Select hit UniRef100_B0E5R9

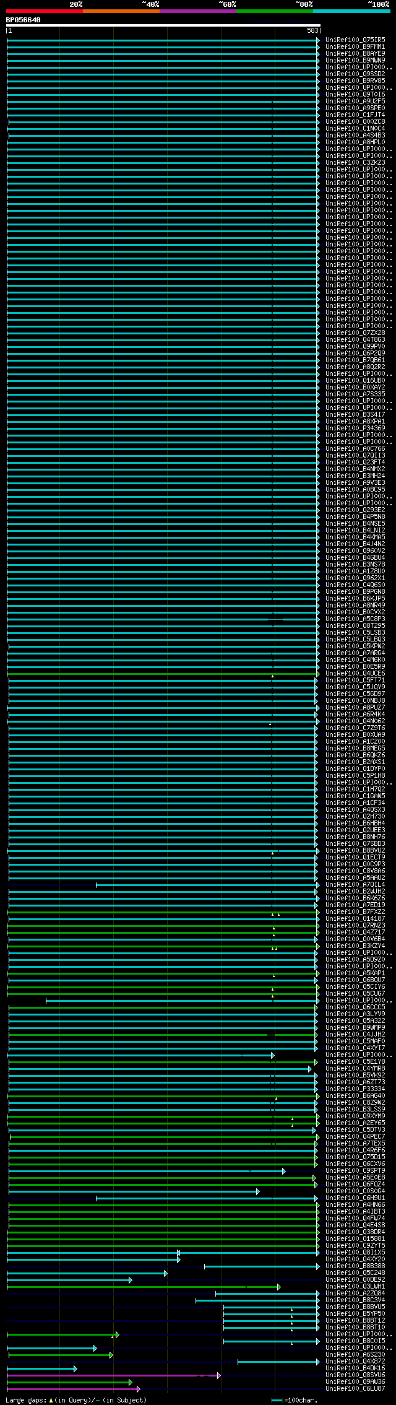355,666
